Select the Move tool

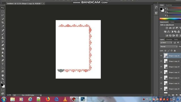tap(3, 8)
